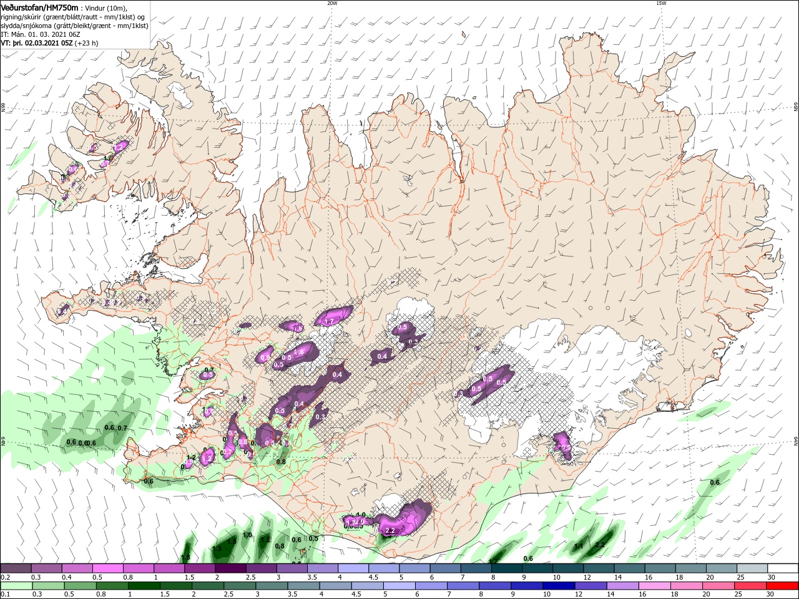
Task: Select the 2.2 snow value on the southern glacier
Action: [x=391, y=531]
